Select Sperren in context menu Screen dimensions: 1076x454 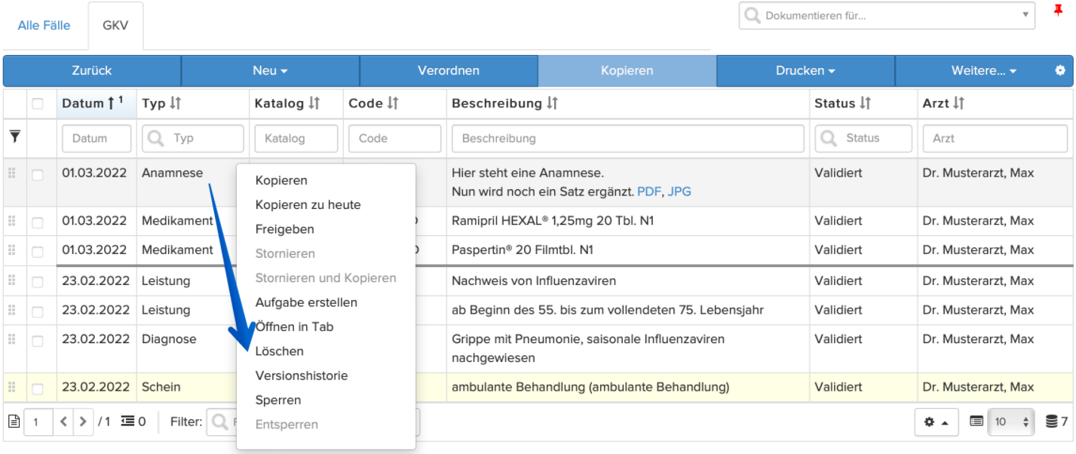click(278, 400)
